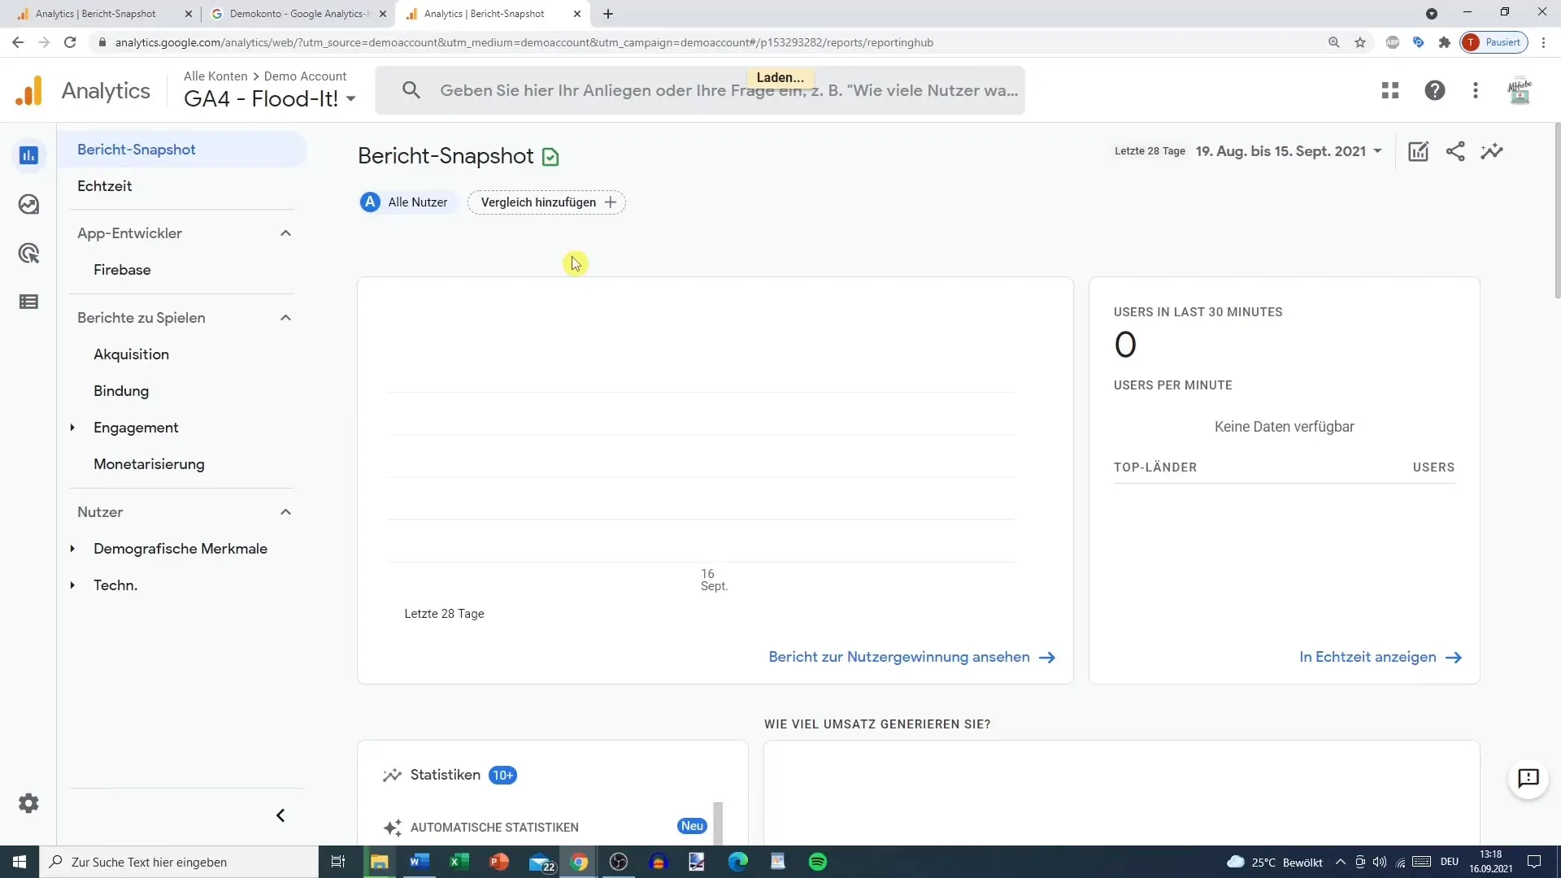Image resolution: width=1561 pixels, height=878 pixels.
Task: Collapse the navigation sidebar with chevron
Action: pyautogui.click(x=280, y=815)
